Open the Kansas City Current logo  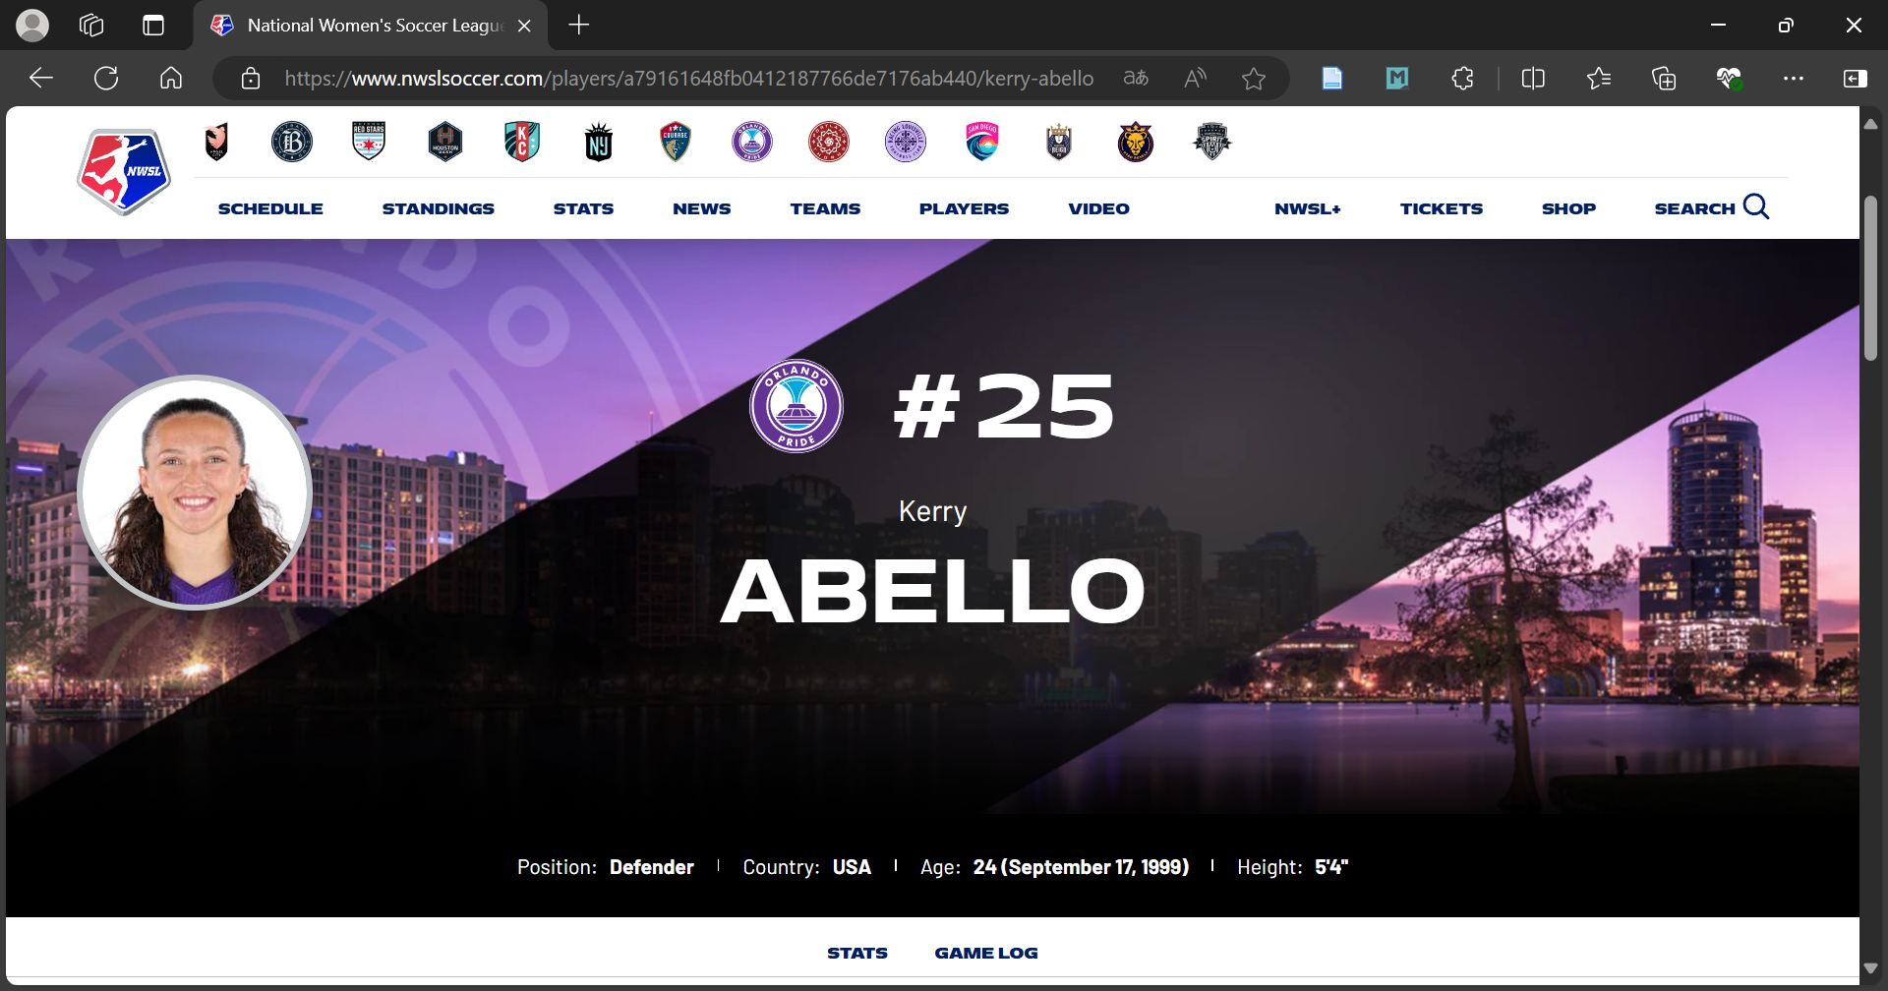(x=522, y=142)
